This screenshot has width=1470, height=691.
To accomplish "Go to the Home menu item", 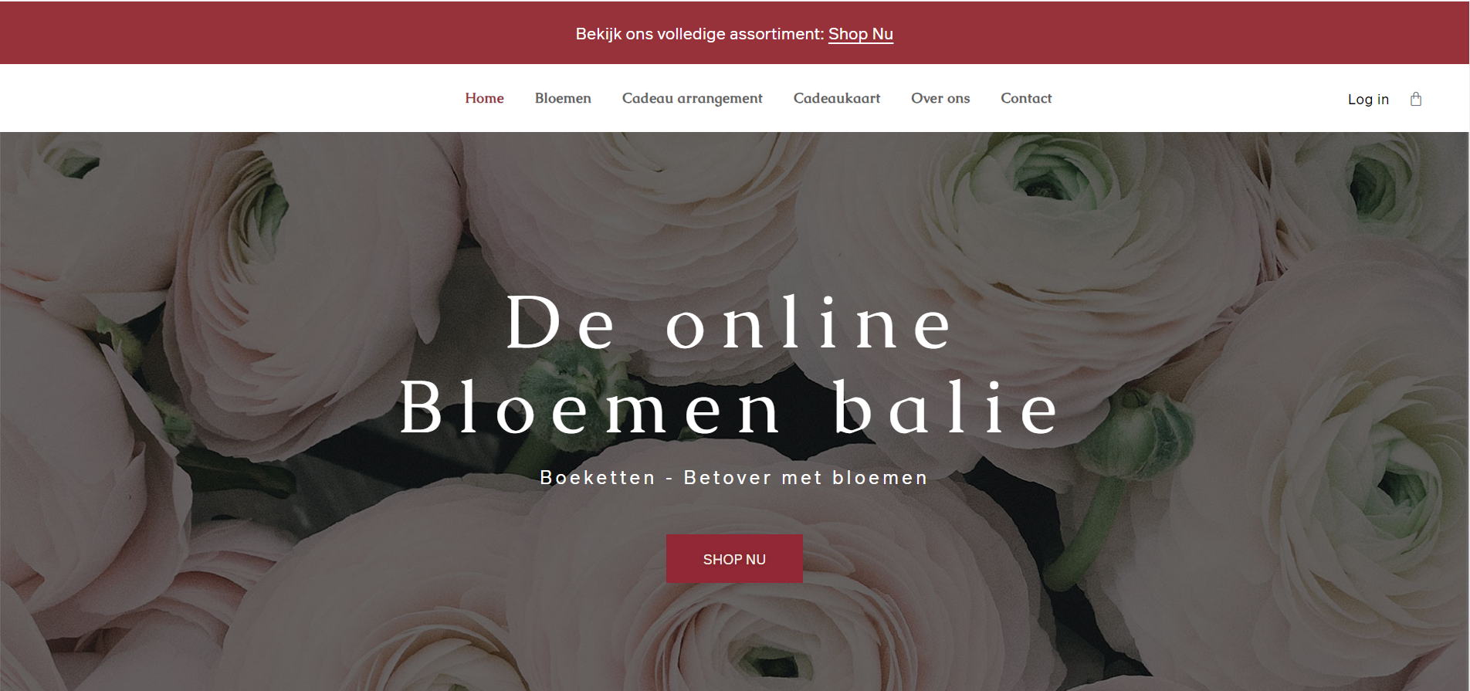I will pos(484,98).
